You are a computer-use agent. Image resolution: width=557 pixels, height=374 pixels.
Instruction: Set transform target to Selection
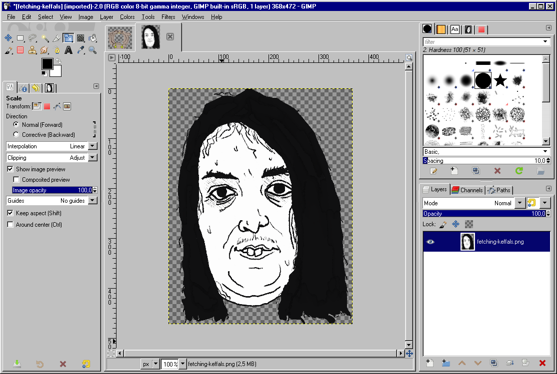click(47, 106)
